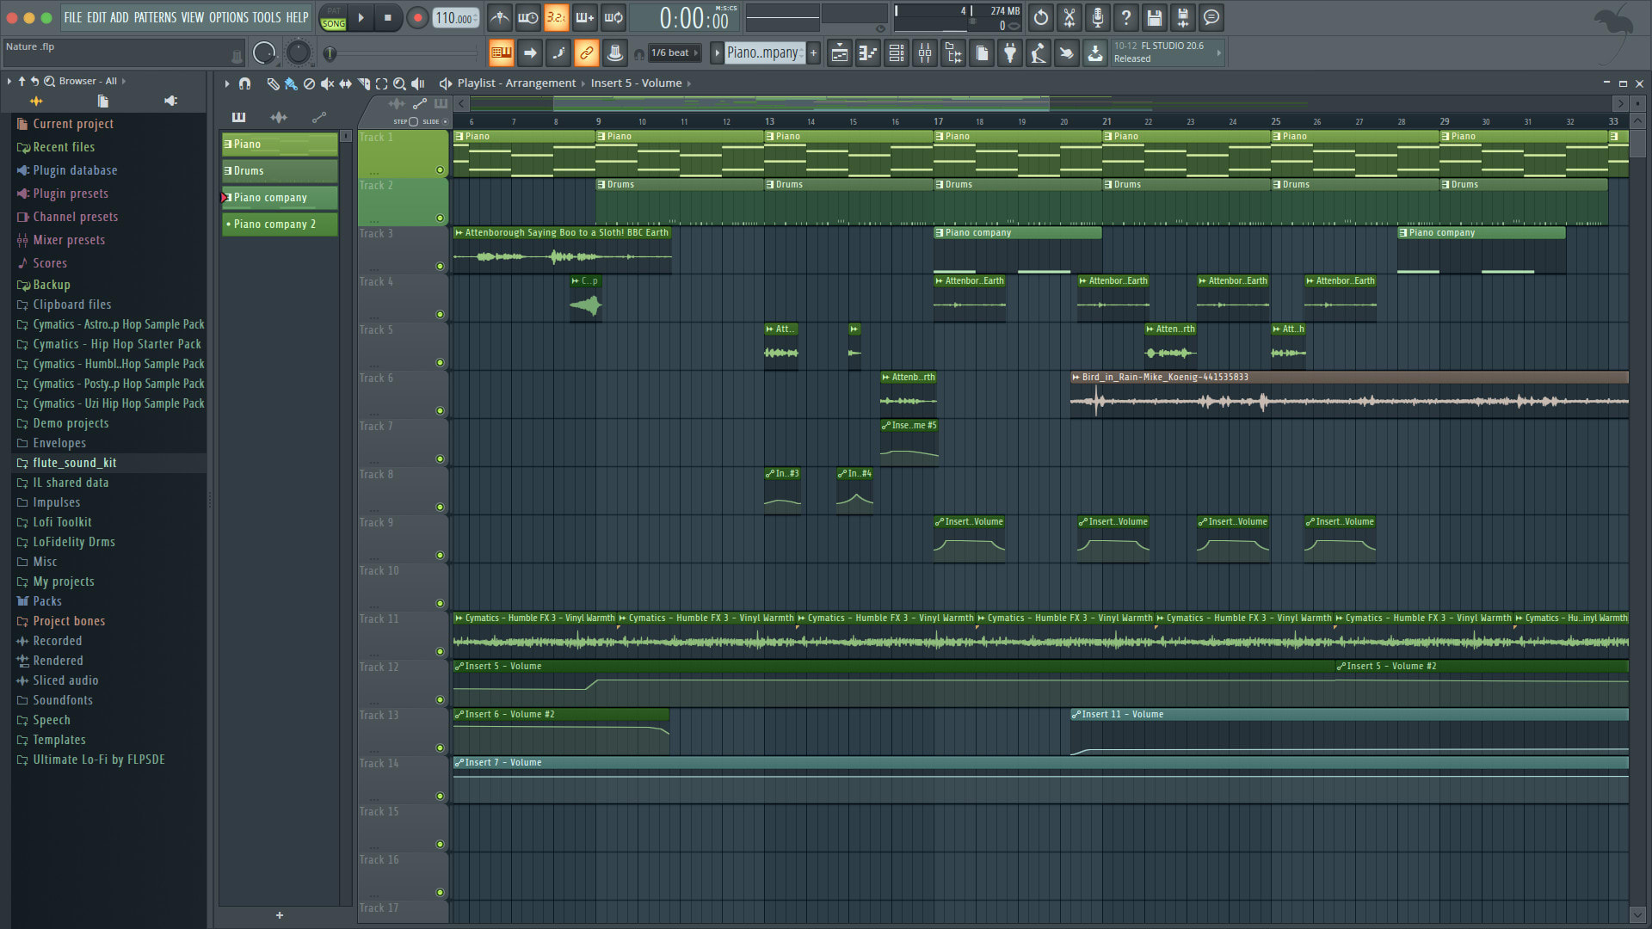This screenshot has height=929, width=1652.
Task: Click the Stop button in transport
Action: coord(387,17)
